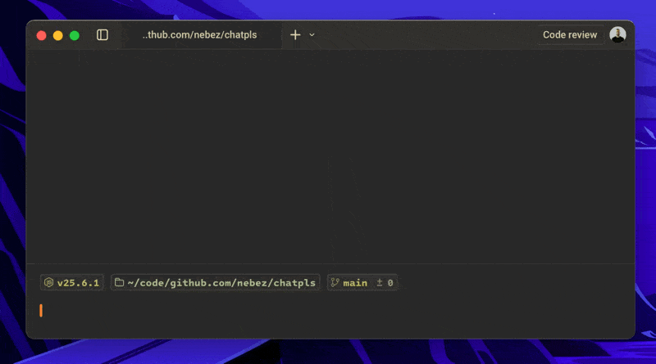The height and width of the screenshot is (364, 656).
Task: Click the v25.6.1 version label
Action: [78, 283]
